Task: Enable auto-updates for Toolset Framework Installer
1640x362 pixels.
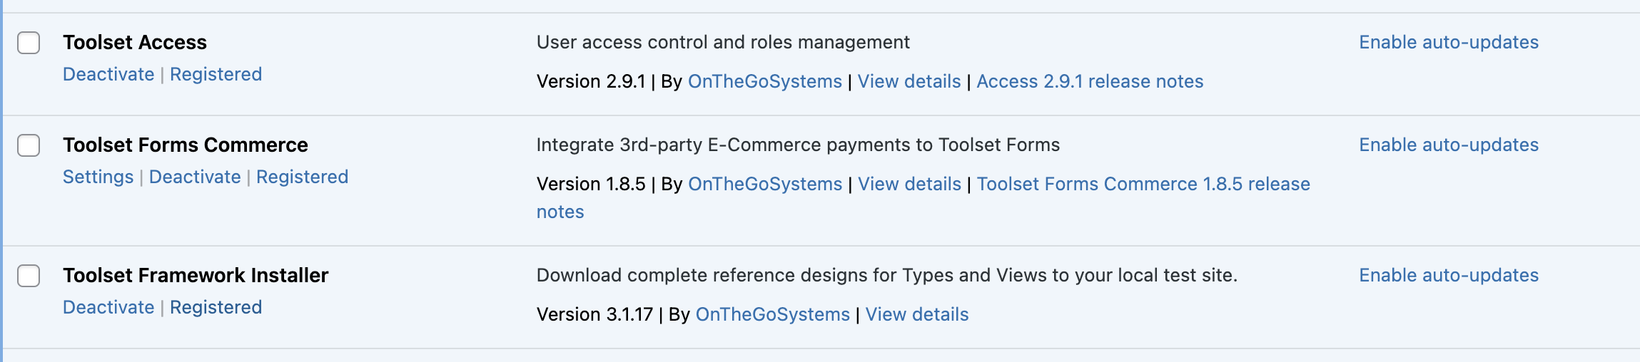Action: click(x=1449, y=275)
